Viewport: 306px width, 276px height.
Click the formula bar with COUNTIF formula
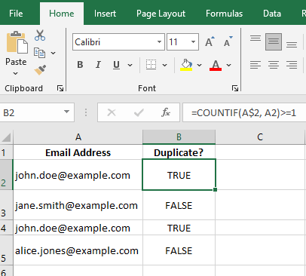244,112
